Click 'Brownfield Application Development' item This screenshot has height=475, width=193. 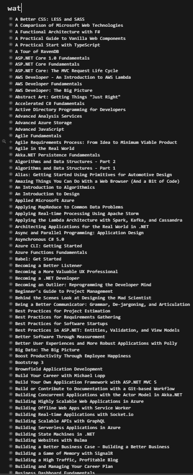click(59, 369)
